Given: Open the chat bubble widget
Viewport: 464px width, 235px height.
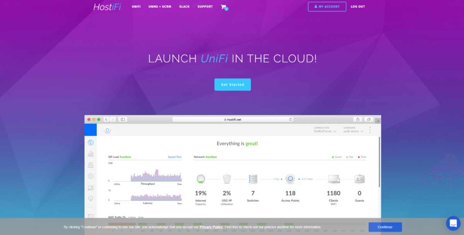Looking at the screenshot, I should pyautogui.click(x=453, y=223).
